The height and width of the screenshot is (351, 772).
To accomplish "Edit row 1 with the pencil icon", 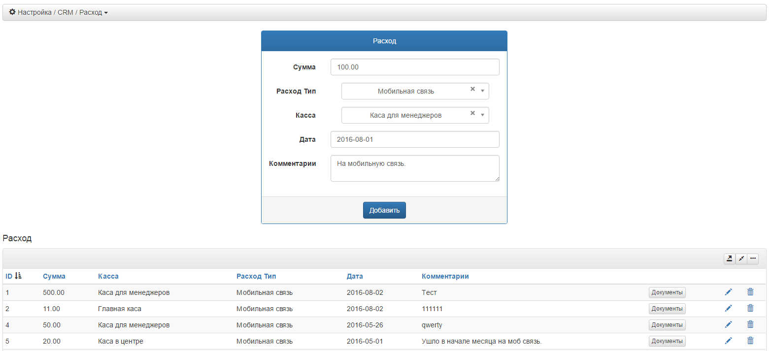I will coord(728,292).
